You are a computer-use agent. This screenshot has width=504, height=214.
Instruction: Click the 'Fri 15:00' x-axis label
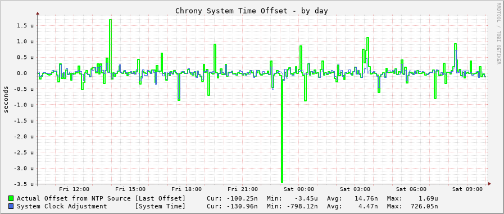click(130, 189)
